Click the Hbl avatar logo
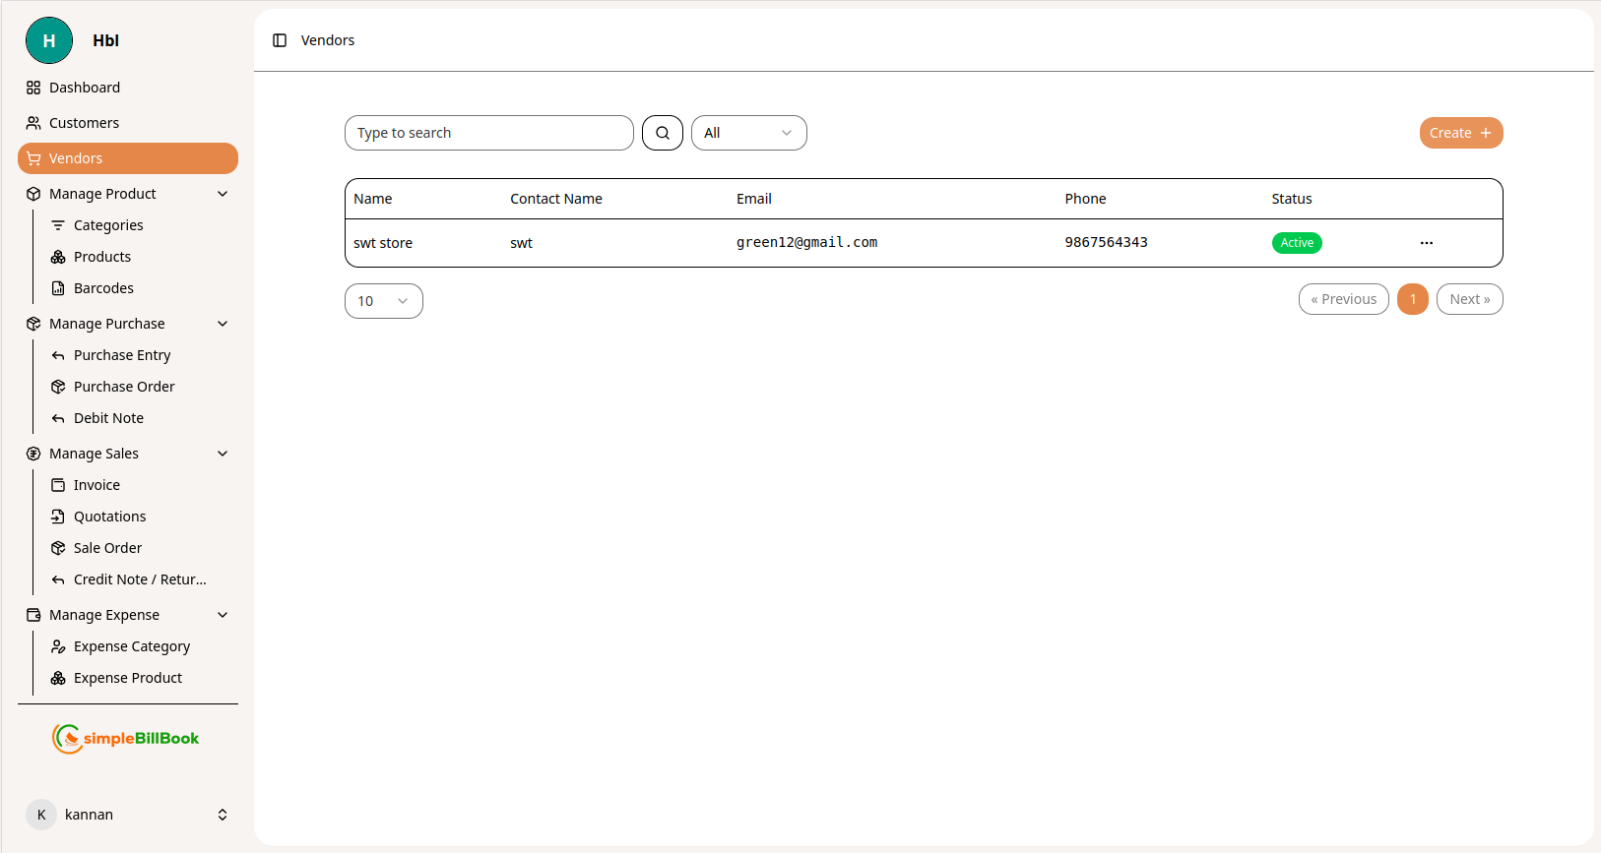1601x853 pixels. coord(49,40)
